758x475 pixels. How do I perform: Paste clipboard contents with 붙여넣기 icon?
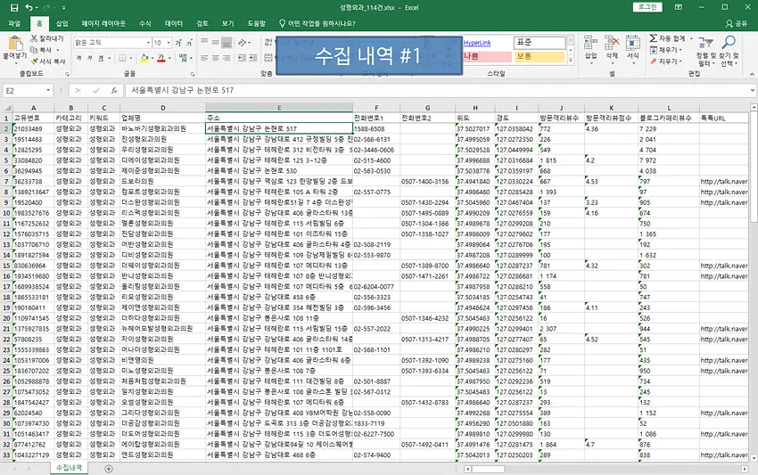click(14, 45)
